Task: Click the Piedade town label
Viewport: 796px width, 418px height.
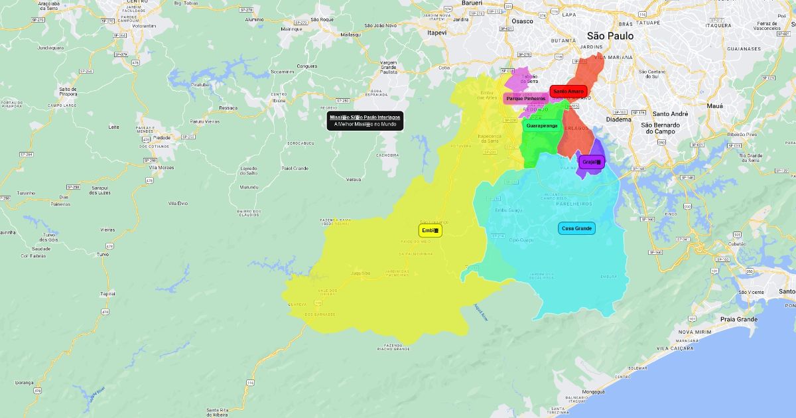Action: pos(161,138)
